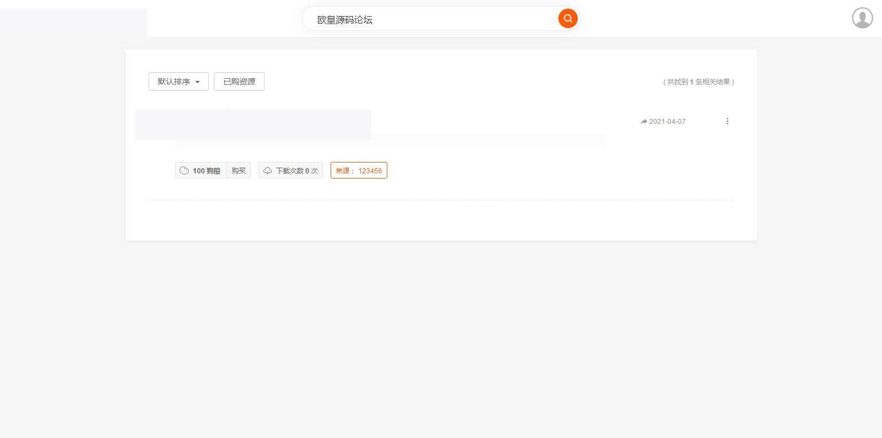Expand the caret arrow on the sort selector
This screenshot has width=882, height=438.
[197, 82]
